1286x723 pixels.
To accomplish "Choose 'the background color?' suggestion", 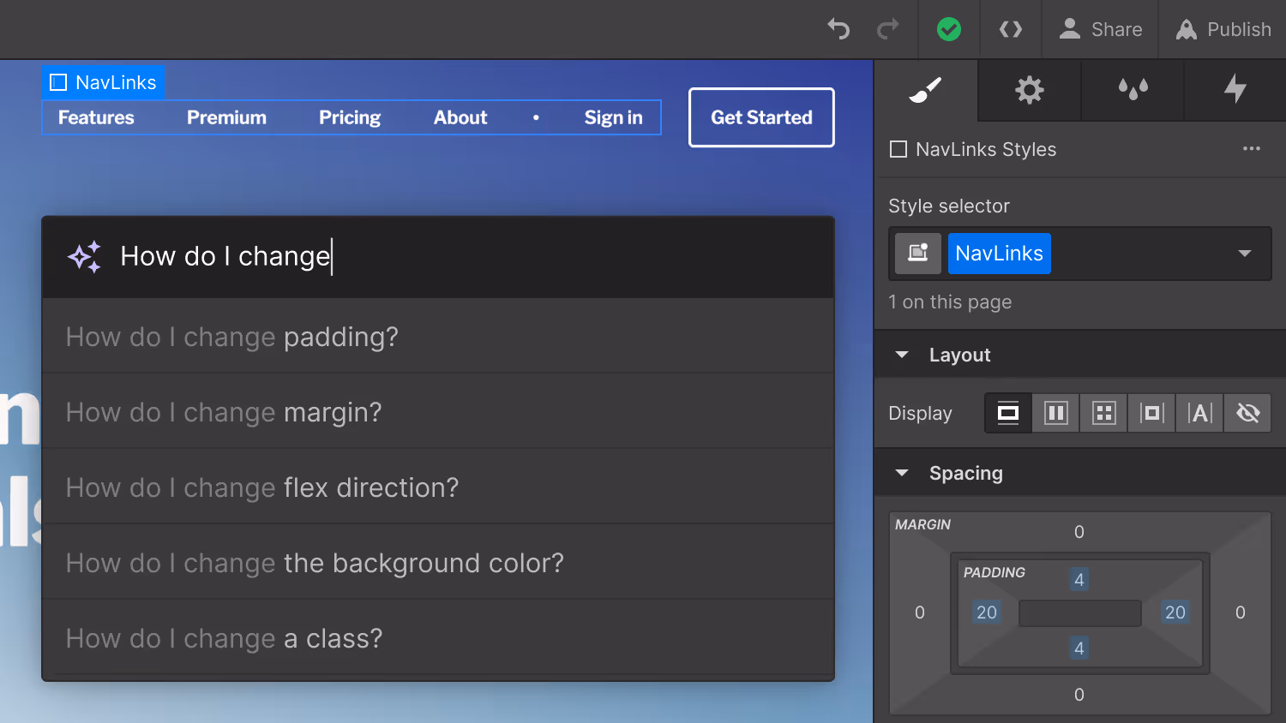I will tap(438, 563).
